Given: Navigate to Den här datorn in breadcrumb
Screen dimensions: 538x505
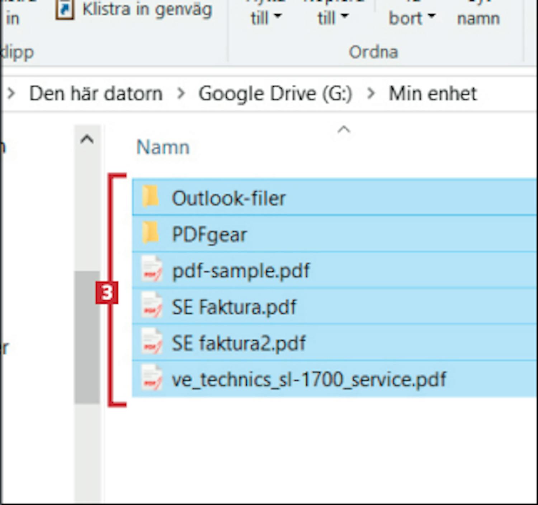Looking at the screenshot, I should click(x=96, y=94).
